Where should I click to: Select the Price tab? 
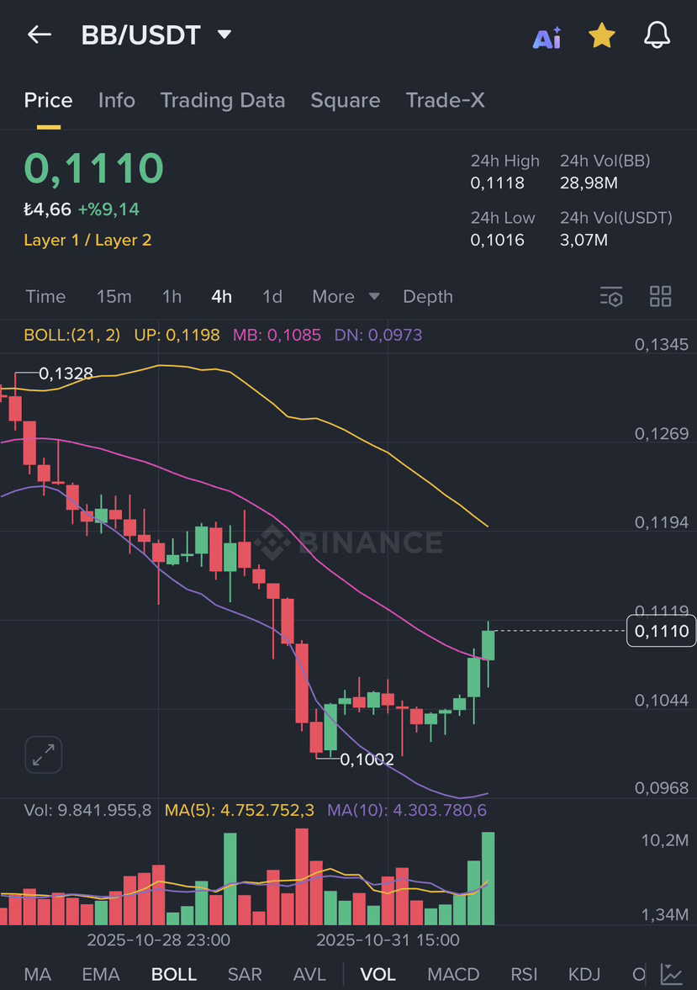[x=48, y=100]
